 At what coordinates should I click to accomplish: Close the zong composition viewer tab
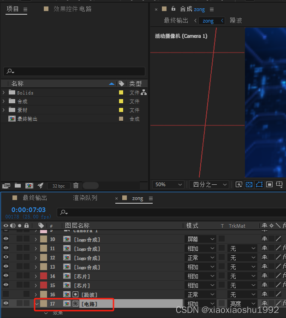(156, 10)
